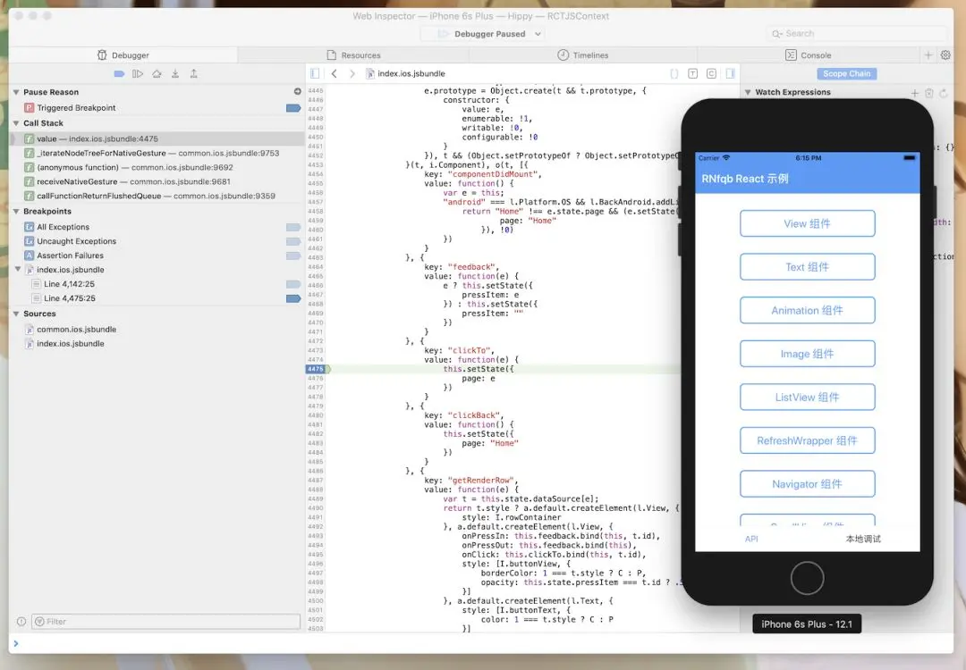Tap RefreshWrapper 组件 button in simulator
This screenshot has width=966, height=670.
(807, 440)
